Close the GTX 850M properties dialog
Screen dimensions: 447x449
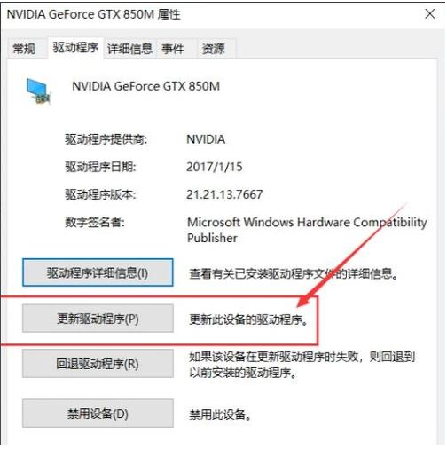pos(429,14)
